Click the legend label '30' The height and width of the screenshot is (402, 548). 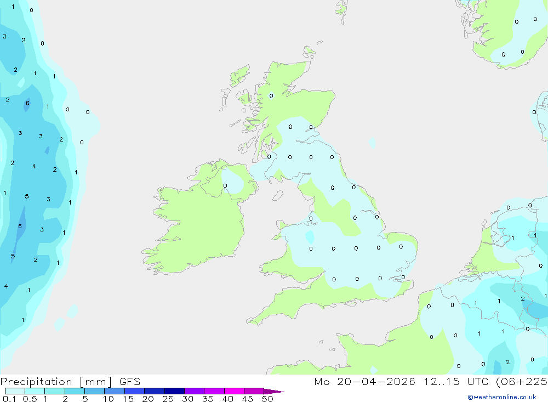pos(187,399)
